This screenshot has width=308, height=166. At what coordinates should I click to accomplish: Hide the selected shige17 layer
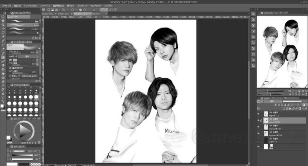click(258, 120)
